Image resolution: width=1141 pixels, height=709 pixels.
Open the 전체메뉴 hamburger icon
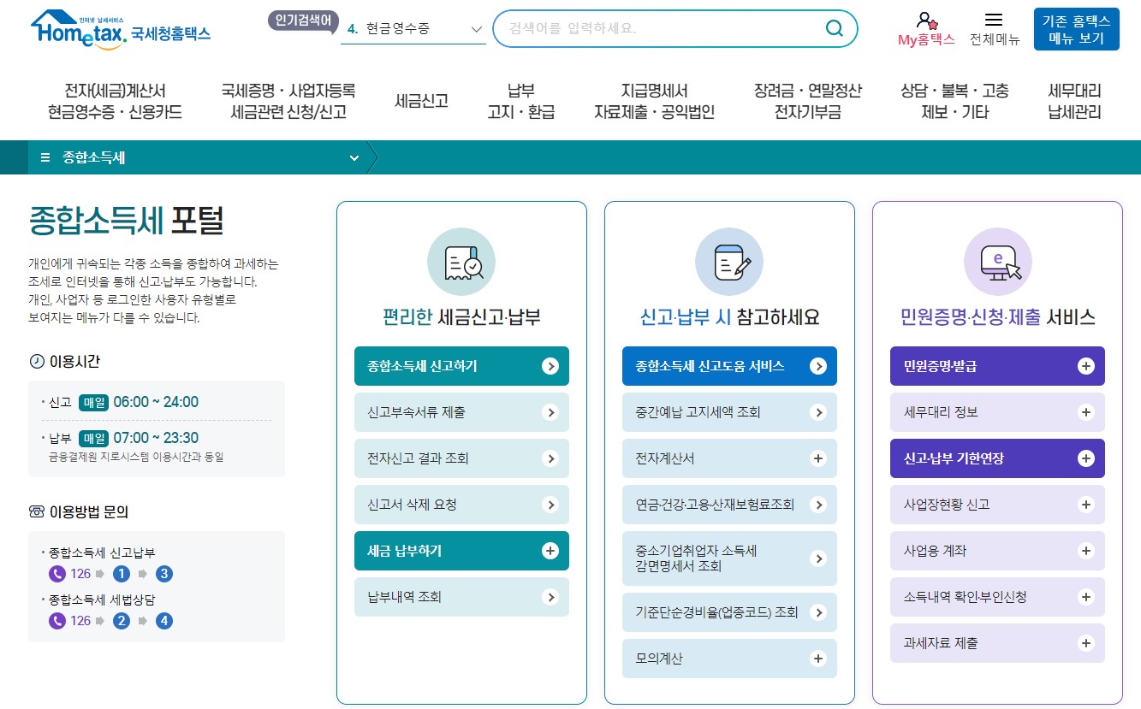pyautogui.click(x=994, y=21)
